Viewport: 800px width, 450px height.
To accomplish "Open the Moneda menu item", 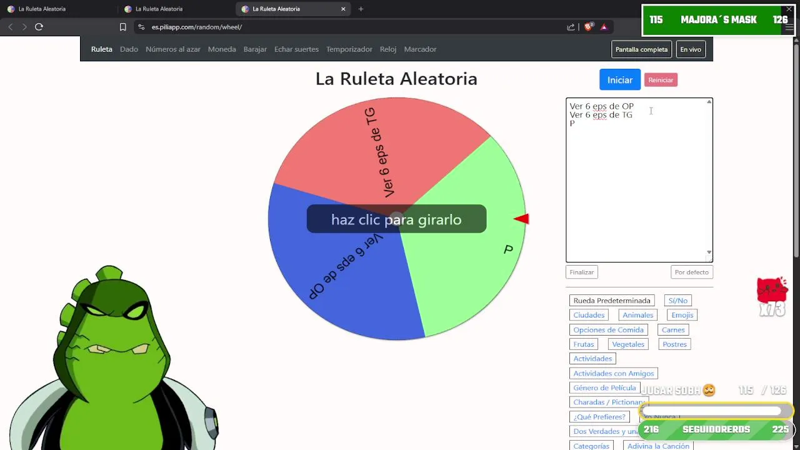I will [x=222, y=49].
